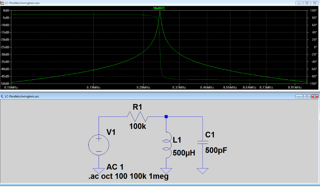Click the -25dB magnitude axis label
This screenshot has width=320, height=187.
[x=5, y=47]
